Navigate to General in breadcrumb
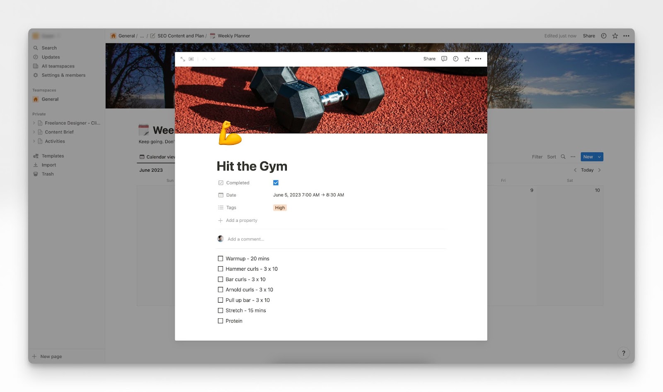 pos(123,36)
